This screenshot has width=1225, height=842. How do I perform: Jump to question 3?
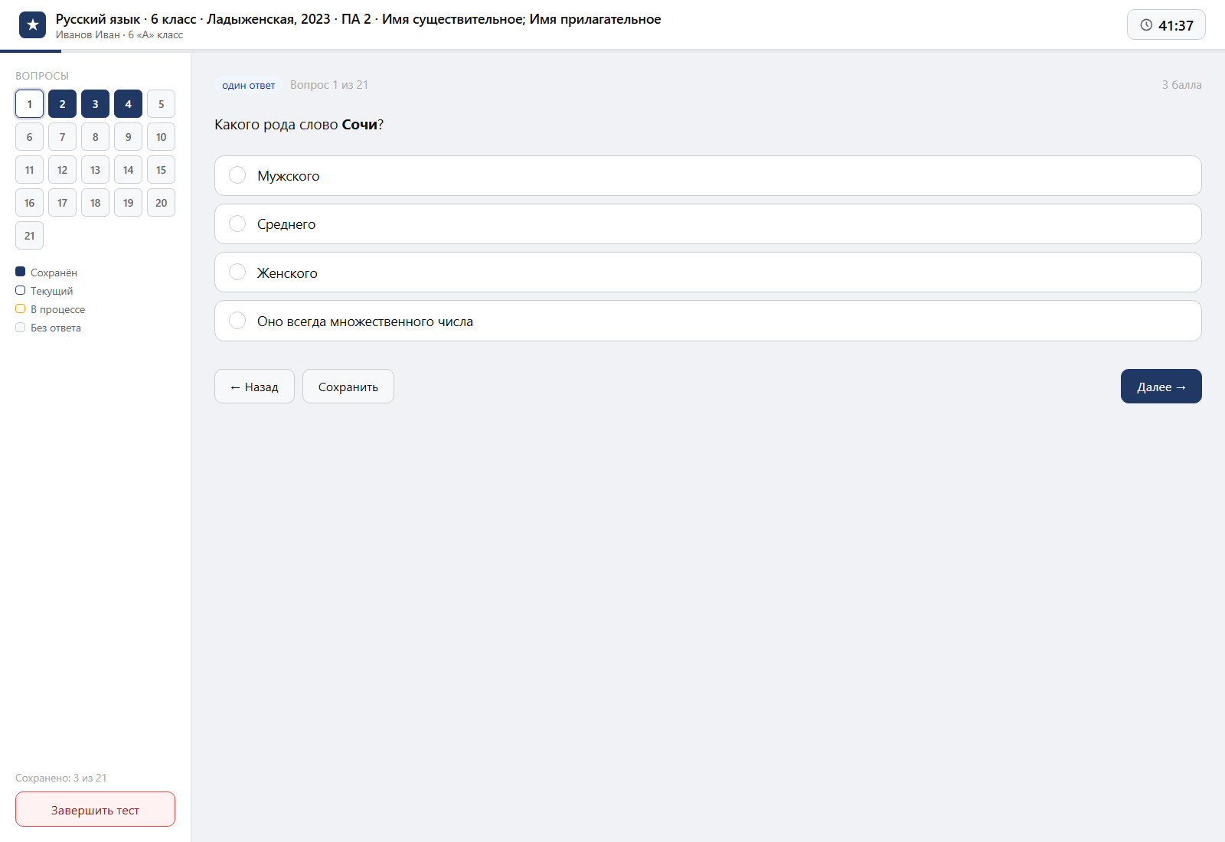pyautogui.click(x=95, y=104)
